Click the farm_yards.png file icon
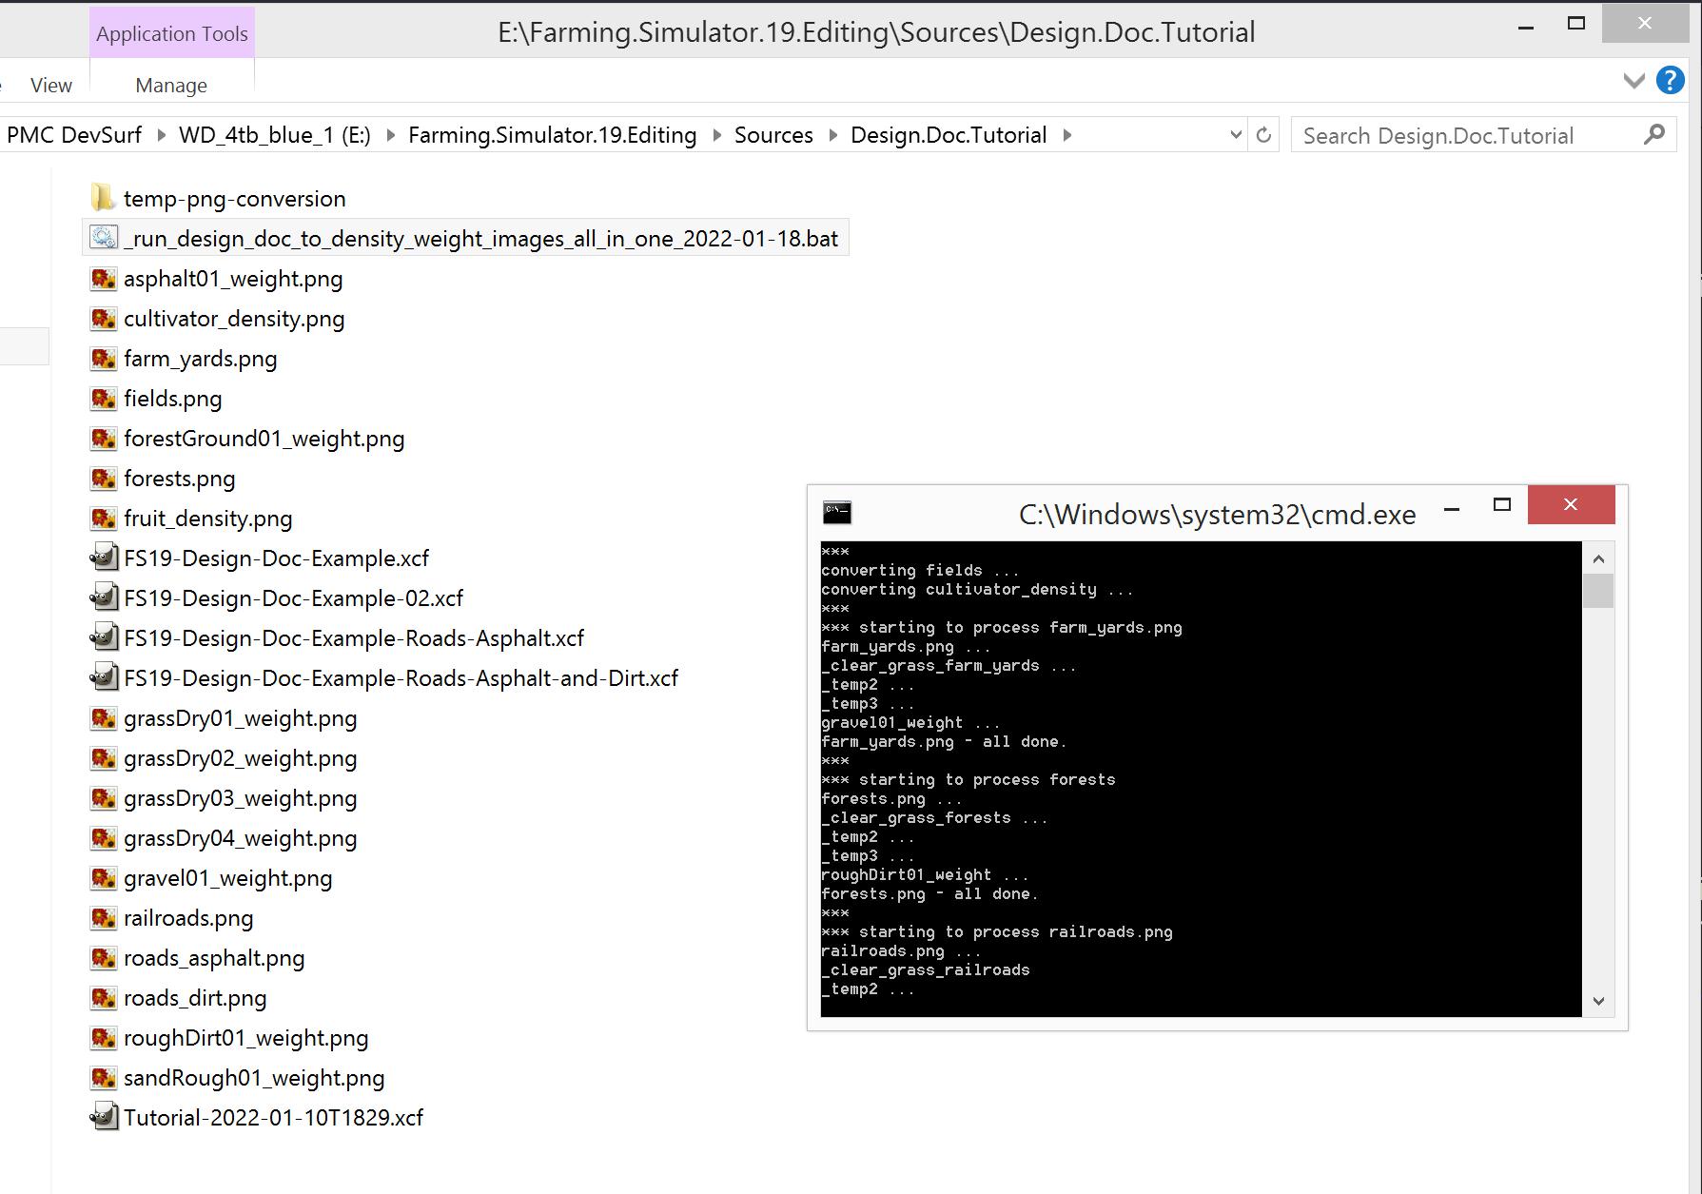 click(x=104, y=359)
